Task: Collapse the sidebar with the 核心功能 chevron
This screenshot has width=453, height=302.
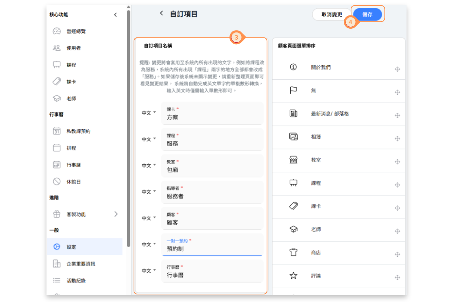Action: pos(116,15)
